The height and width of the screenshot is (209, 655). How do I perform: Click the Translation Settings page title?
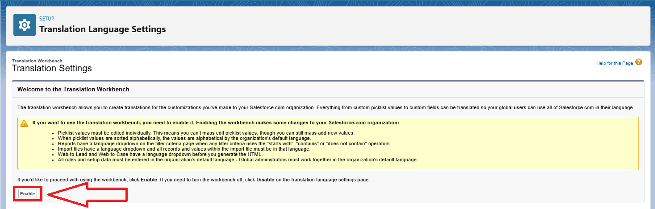(x=52, y=68)
